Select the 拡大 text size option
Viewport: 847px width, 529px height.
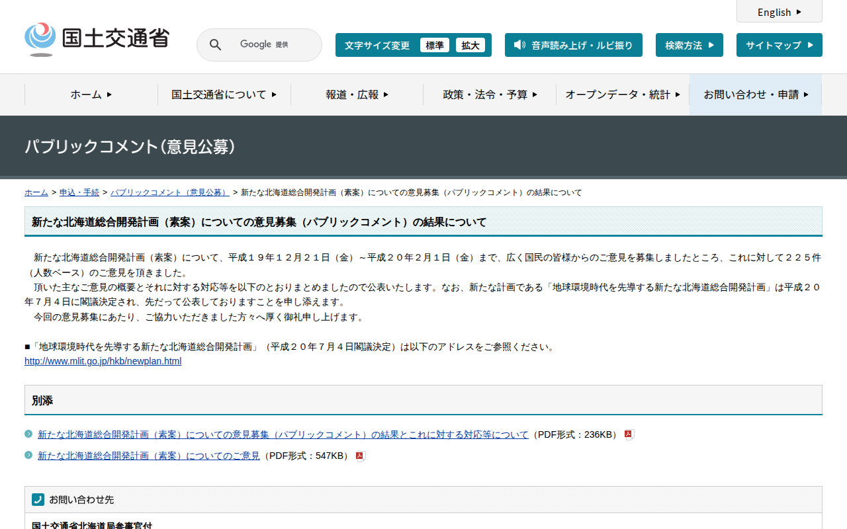pyautogui.click(x=470, y=45)
